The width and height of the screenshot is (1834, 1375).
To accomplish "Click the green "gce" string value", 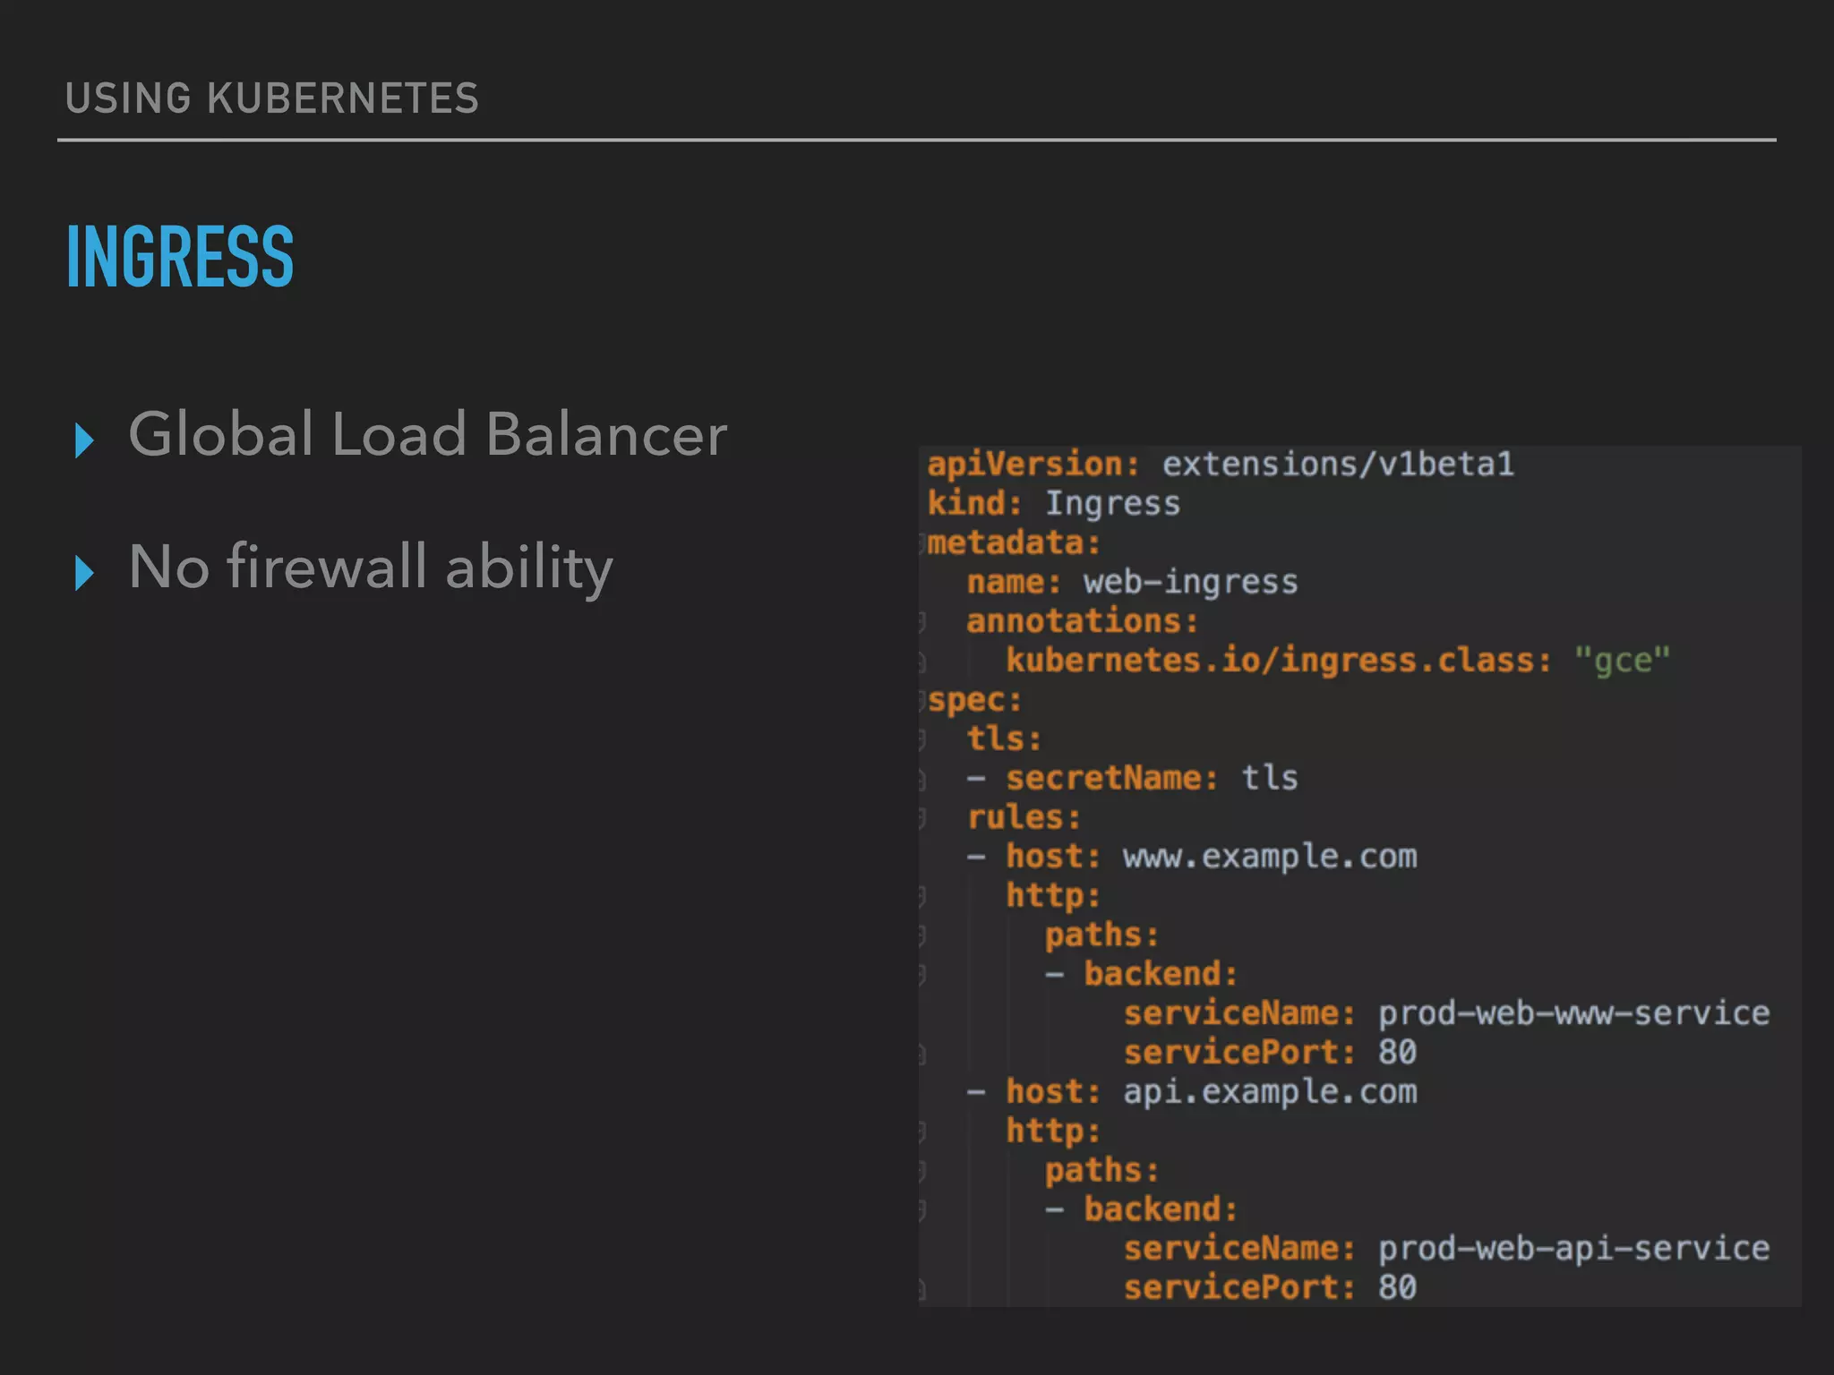I will 1622,662.
